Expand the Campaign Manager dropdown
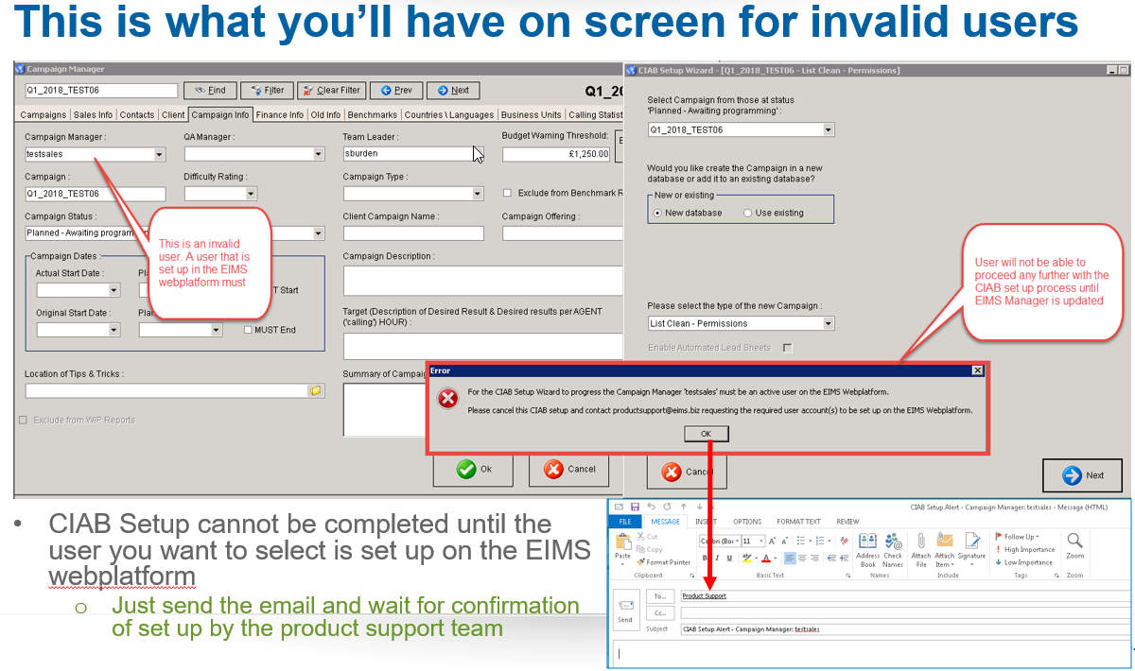This screenshot has height=671, width=1135. pyautogui.click(x=159, y=155)
